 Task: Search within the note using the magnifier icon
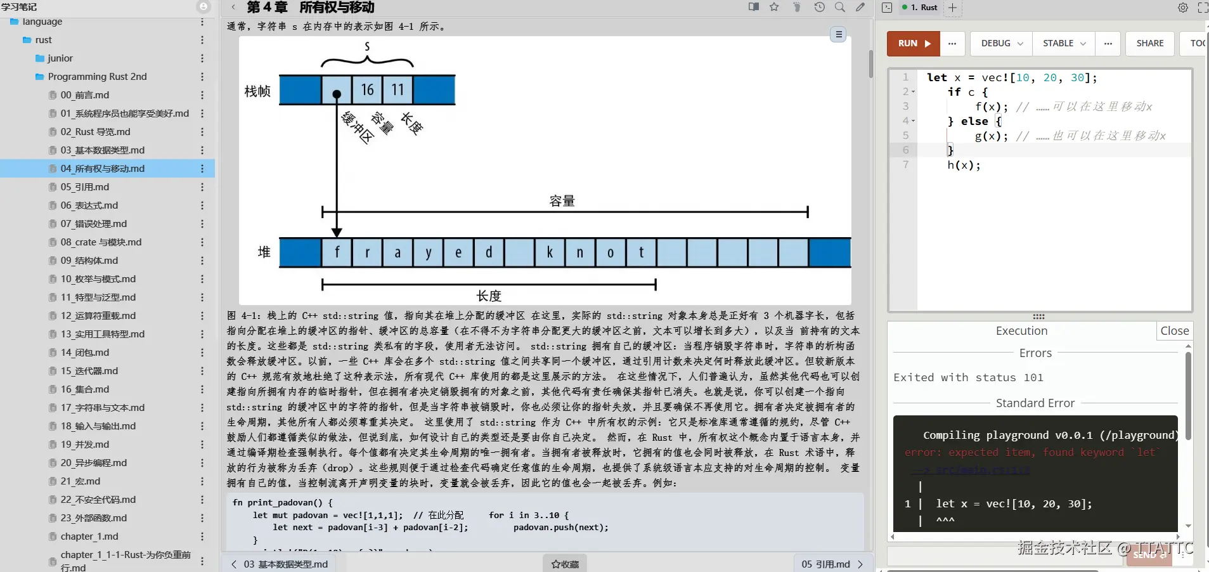(840, 7)
